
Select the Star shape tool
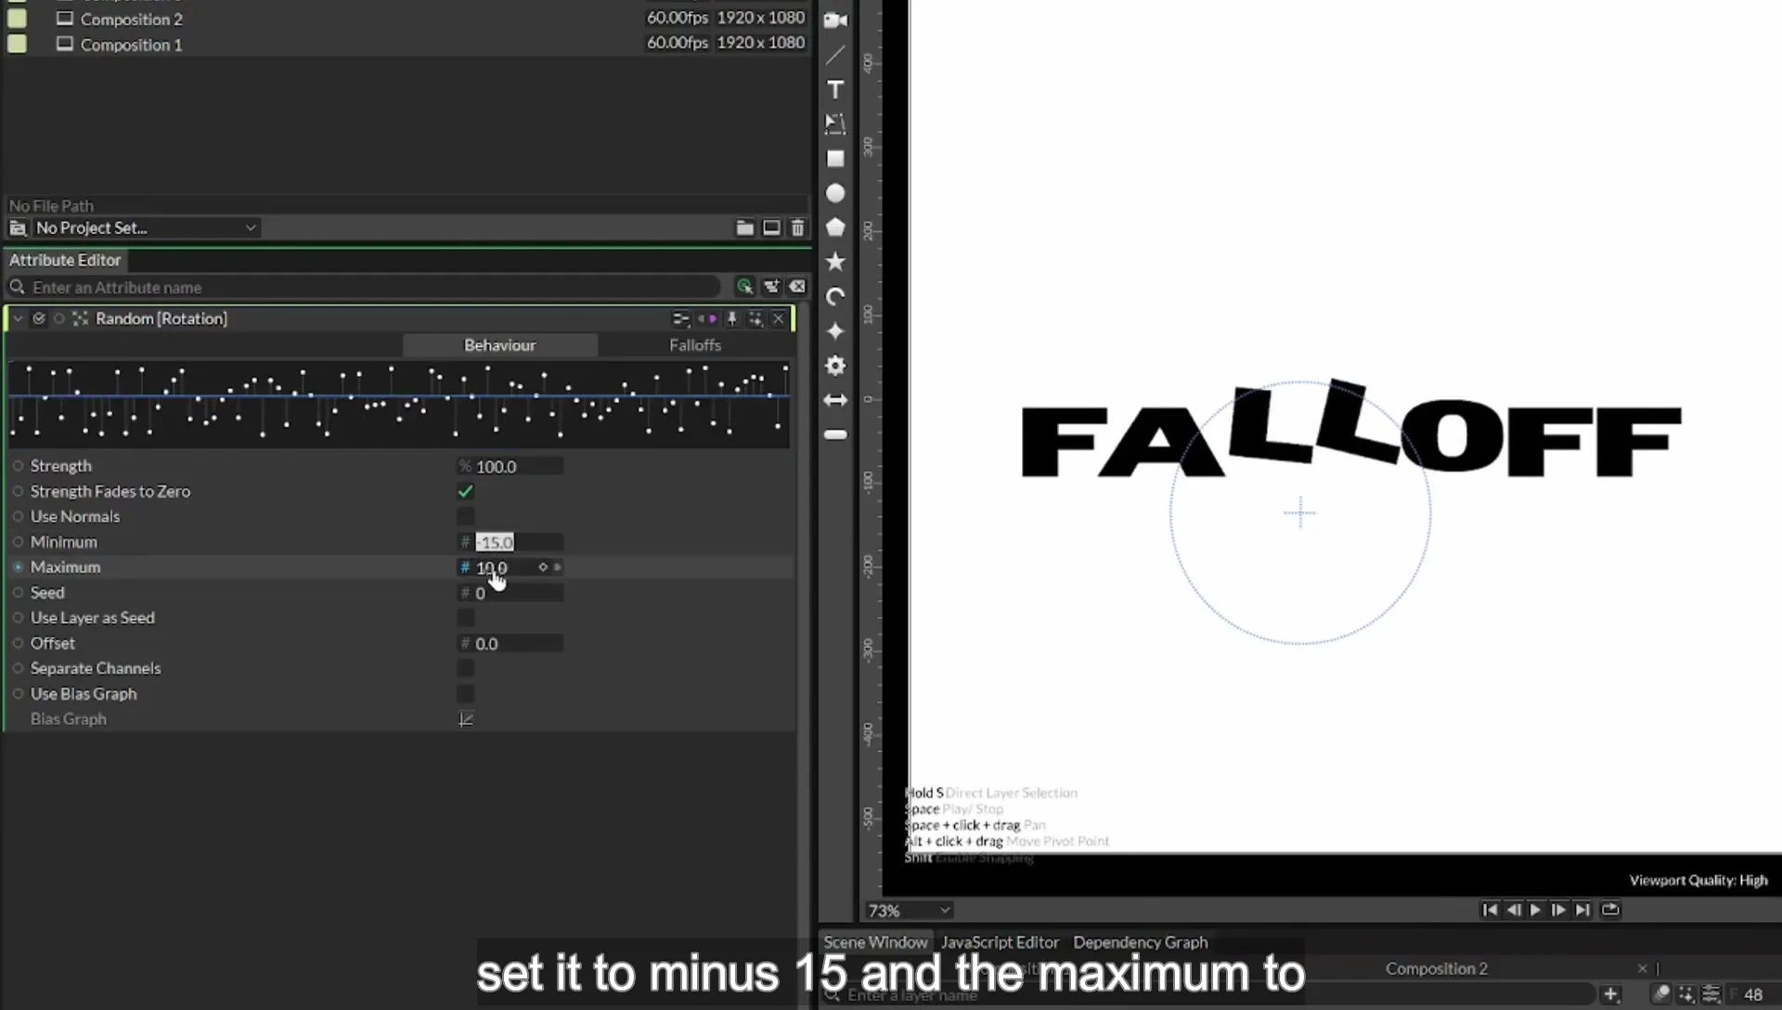835,262
